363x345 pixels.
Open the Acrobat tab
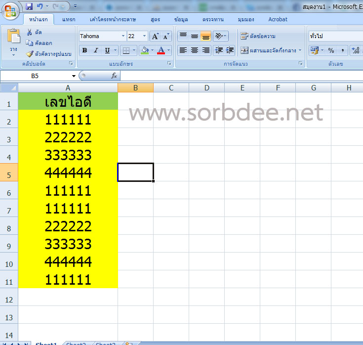[278, 19]
